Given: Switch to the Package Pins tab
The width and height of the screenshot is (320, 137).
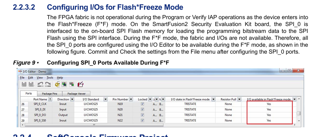Looking at the screenshot, I should (49, 94).
